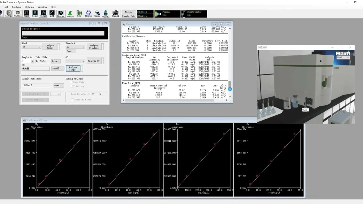
Task: Click the Mg calibration curve chart
Action: (x=57, y=160)
